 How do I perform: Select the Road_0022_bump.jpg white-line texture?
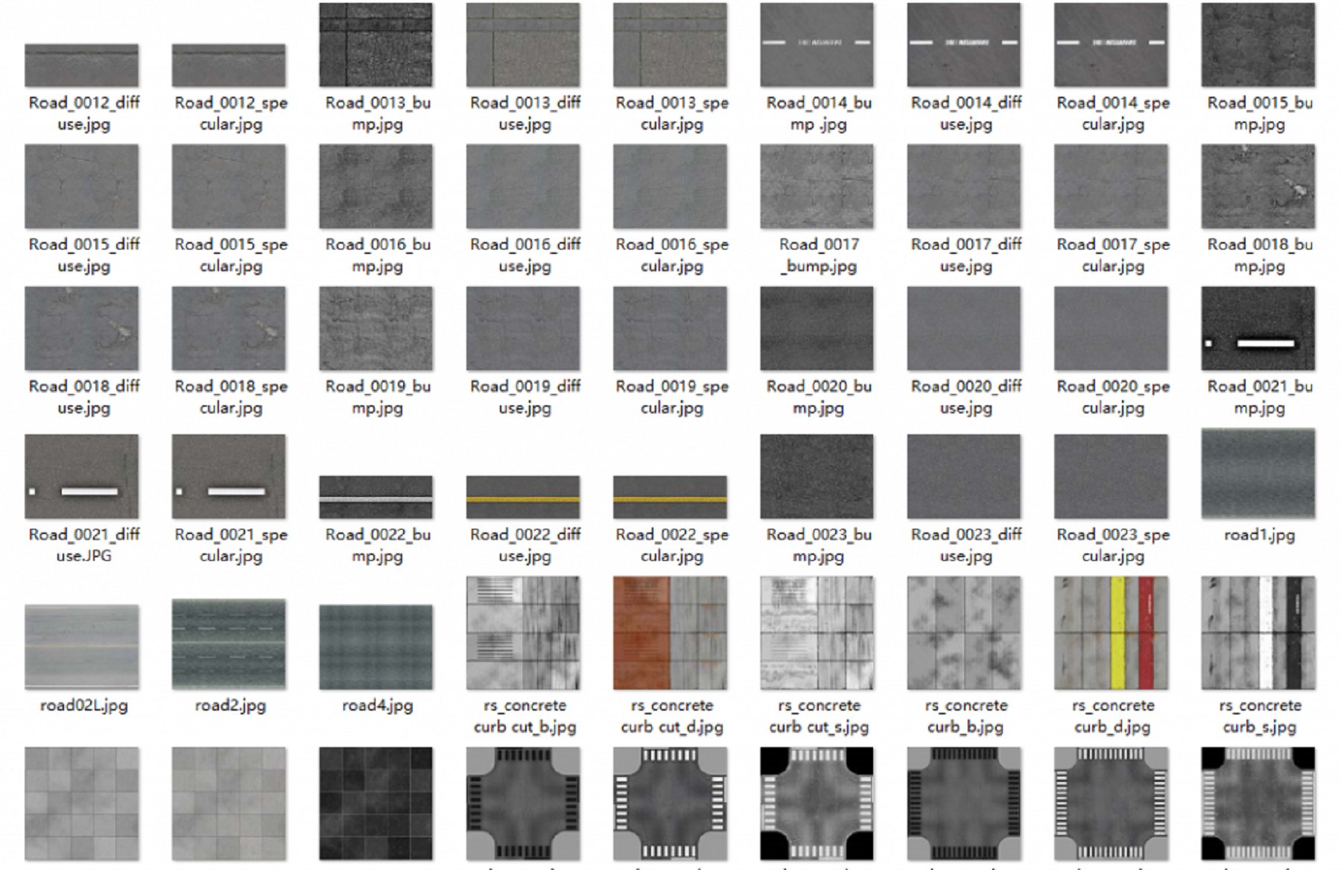tap(376, 498)
